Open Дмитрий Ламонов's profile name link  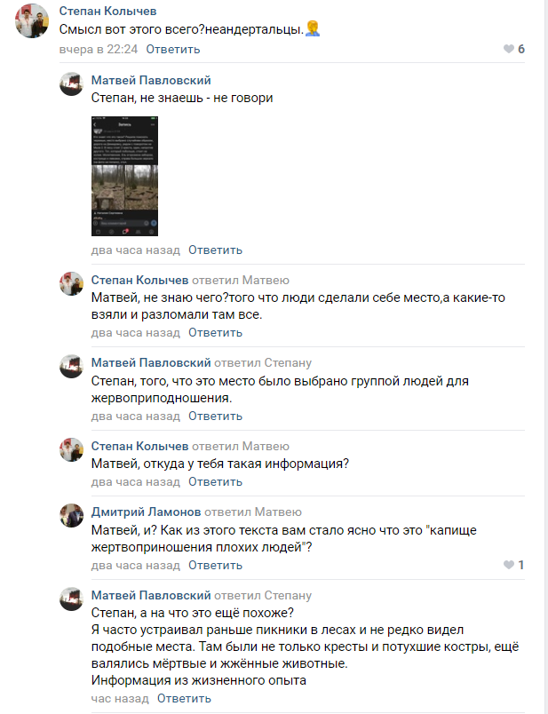[146, 512]
